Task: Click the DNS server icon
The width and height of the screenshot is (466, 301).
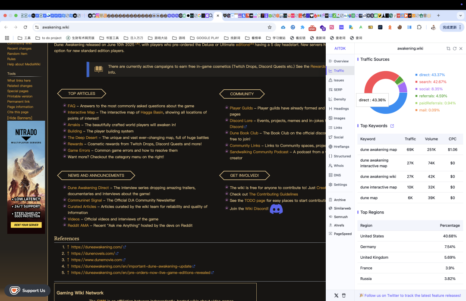Action: coord(331,176)
